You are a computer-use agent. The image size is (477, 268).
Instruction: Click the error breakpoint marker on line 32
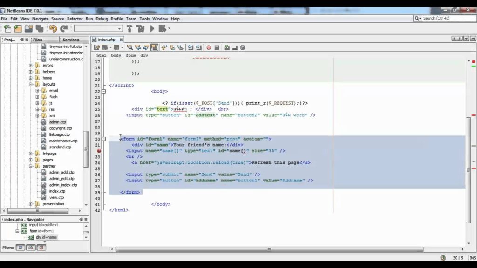tap(99, 151)
